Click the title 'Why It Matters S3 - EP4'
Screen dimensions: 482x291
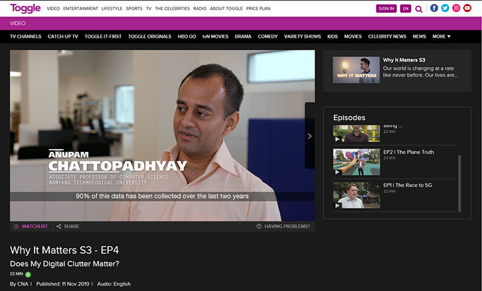64,250
